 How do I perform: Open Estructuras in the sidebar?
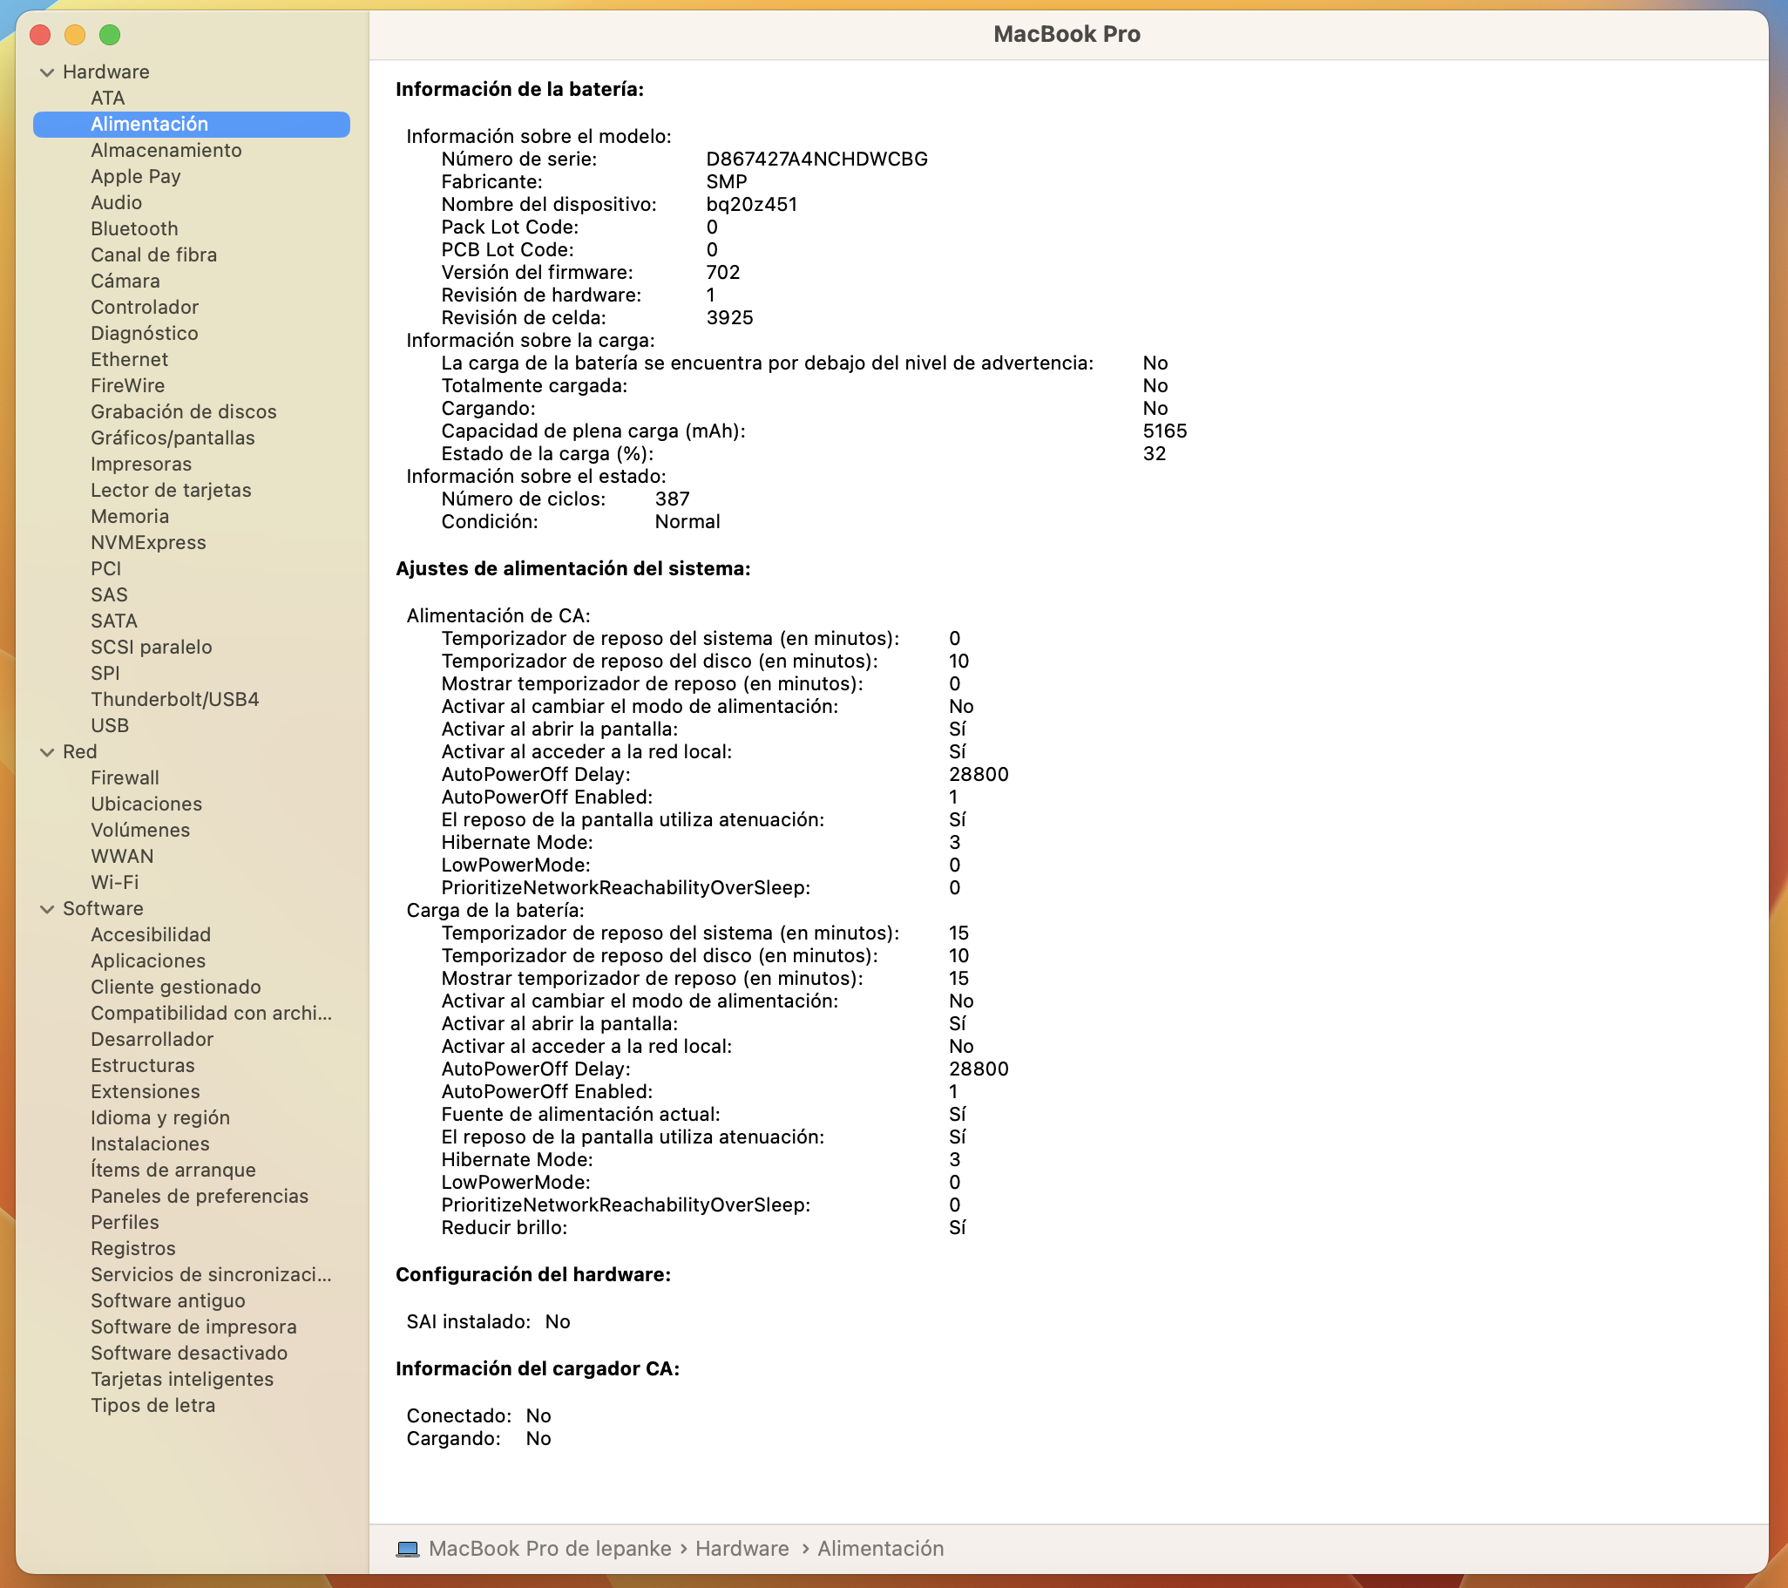143,1066
